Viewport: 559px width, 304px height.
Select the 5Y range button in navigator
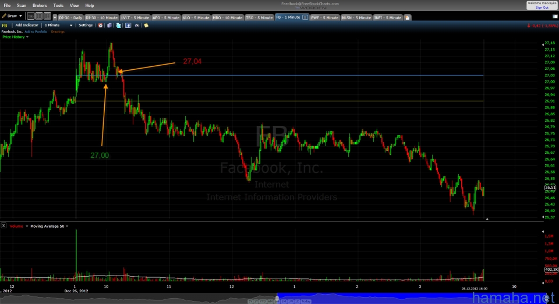point(250,302)
